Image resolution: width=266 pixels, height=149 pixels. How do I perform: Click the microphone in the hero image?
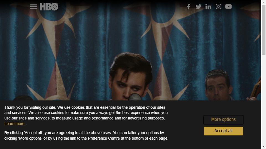pyautogui.click(x=135, y=97)
